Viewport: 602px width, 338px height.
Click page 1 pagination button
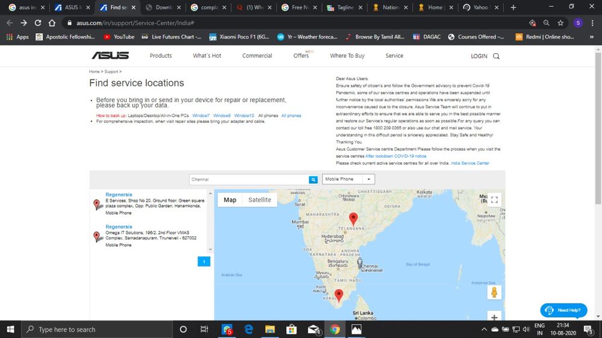pyautogui.click(x=204, y=261)
